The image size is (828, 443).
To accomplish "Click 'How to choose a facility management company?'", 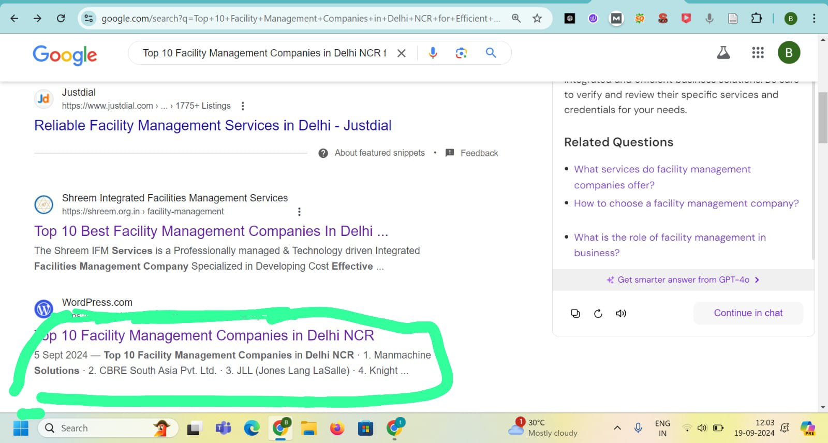I will [x=686, y=203].
